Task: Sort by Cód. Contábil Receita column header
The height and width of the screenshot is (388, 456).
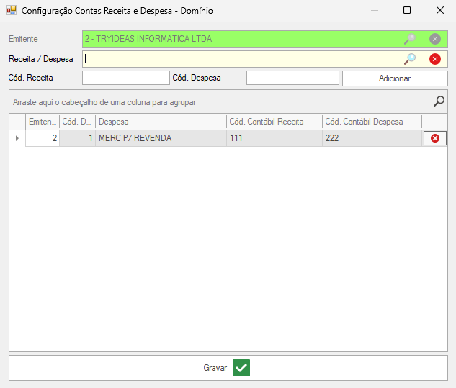Action: coord(274,122)
